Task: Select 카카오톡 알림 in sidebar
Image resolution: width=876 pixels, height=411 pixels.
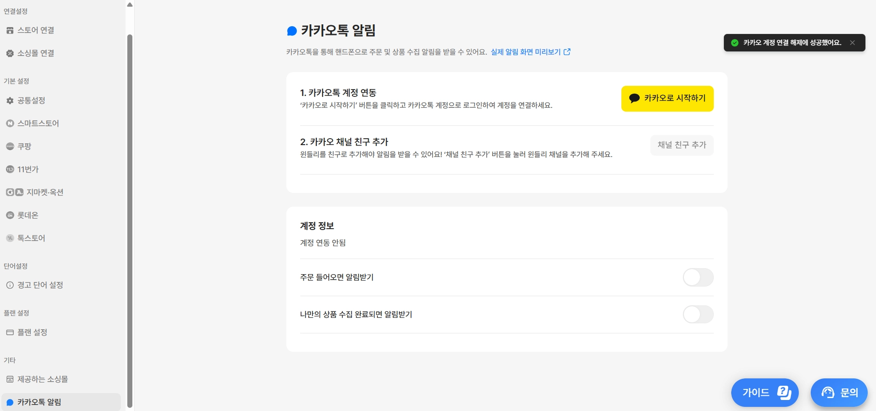Action: click(x=61, y=402)
